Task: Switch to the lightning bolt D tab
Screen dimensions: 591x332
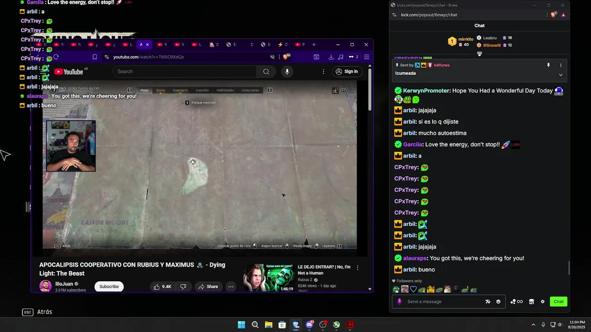Action: (283, 45)
